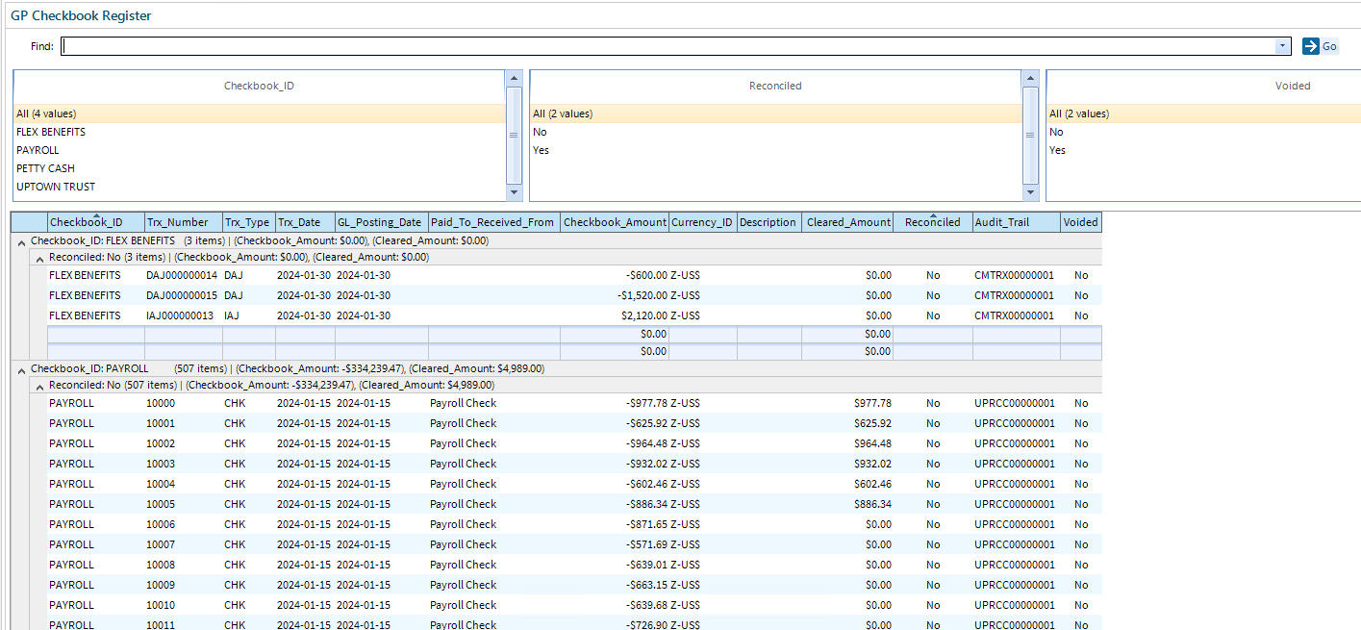The width and height of the screenshot is (1361, 630).
Task: Click the Checkbook_ID filter scroll-up arrow
Action: point(514,79)
